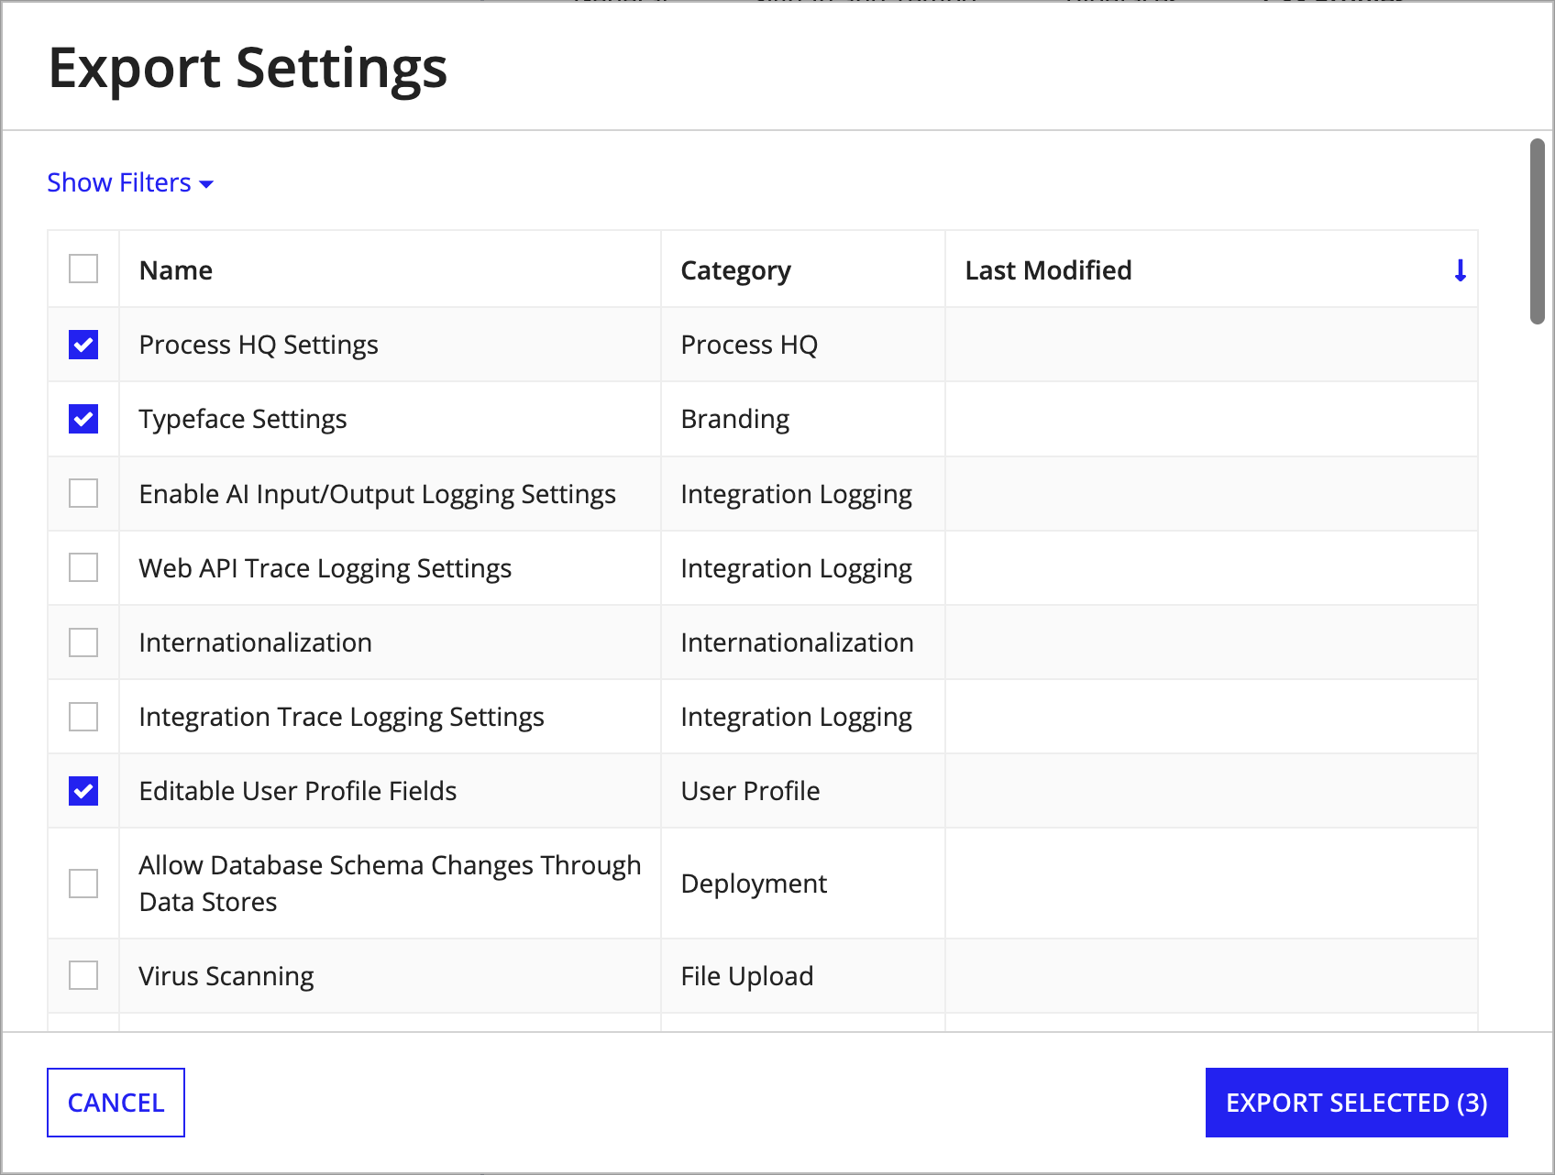Uncheck the Typeface Settings checkbox
1555x1175 pixels.
click(83, 419)
